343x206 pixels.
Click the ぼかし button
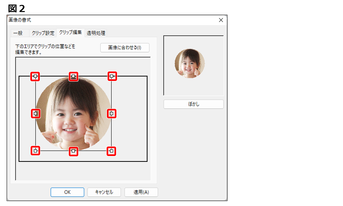point(193,104)
